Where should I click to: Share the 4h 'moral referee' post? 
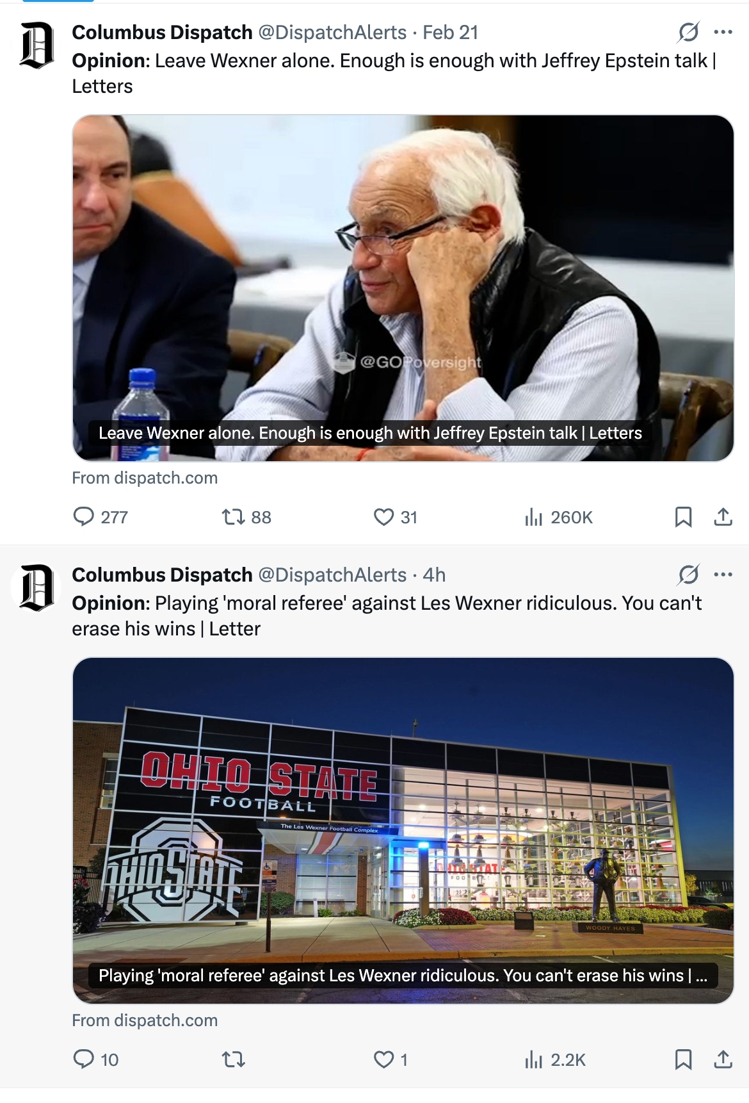coord(723,1059)
